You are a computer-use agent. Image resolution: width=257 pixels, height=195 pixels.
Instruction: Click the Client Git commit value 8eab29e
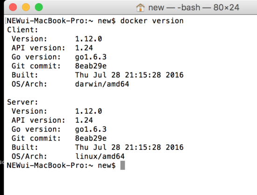91,66
